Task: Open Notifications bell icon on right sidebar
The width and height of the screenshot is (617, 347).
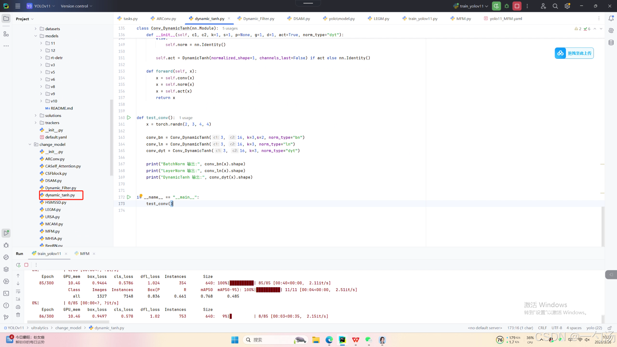Action: [611, 19]
